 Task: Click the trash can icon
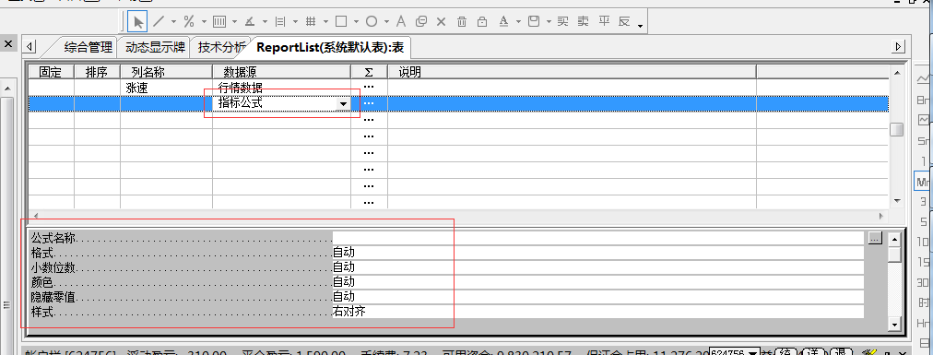pos(462,22)
